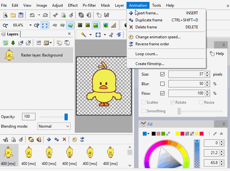This screenshot has width=230, height=171.
Task: Collapse the Fill panel chevron
Action: [x=224, y=124]
